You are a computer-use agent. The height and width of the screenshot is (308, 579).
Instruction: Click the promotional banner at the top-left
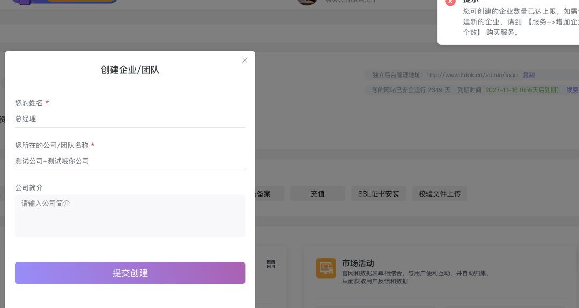point(64,2)
